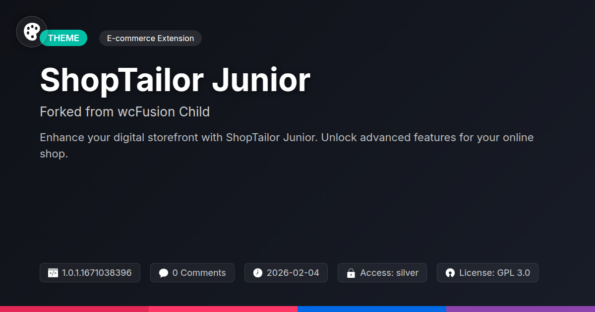Click the purple segment of bottom bar
Viewport: 595px width, 312px height.
pyautogui.click(x=521, y=309)
